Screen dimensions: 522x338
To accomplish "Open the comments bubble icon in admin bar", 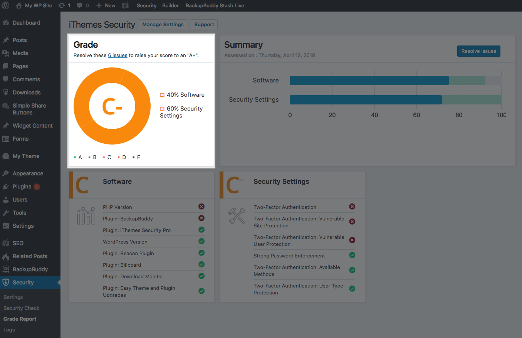I will click(x=79, y=5).
